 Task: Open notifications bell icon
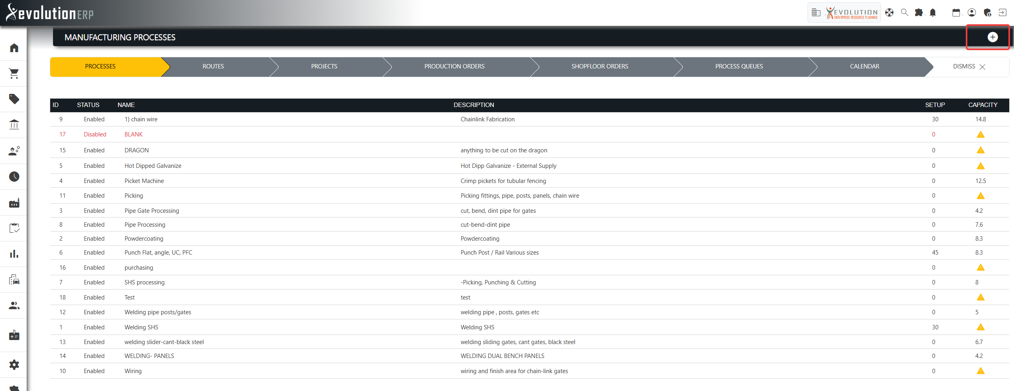click(x=933, y=13)
